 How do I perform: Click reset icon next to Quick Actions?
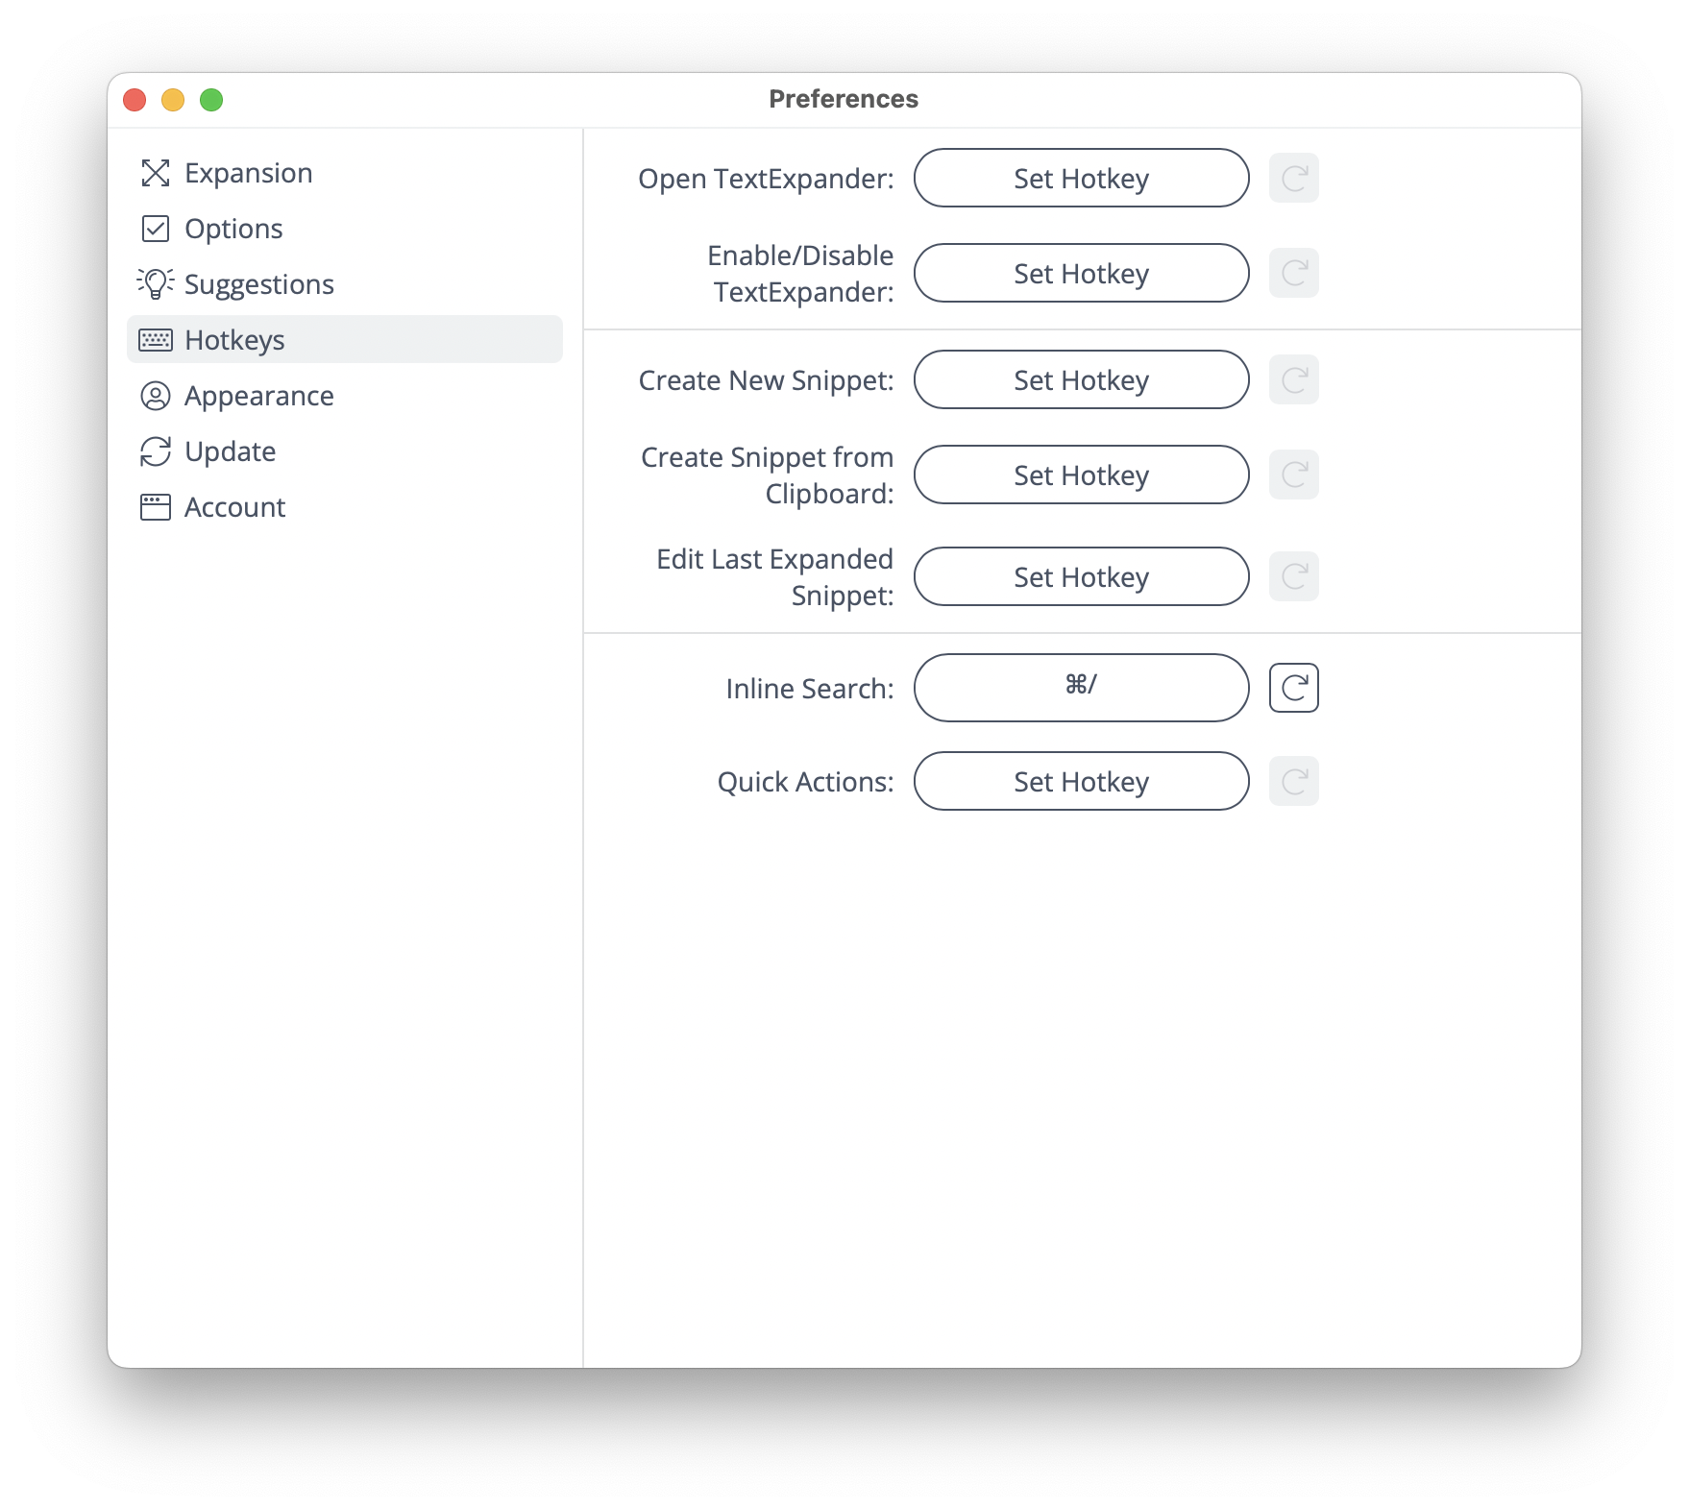coord(1294,781)
